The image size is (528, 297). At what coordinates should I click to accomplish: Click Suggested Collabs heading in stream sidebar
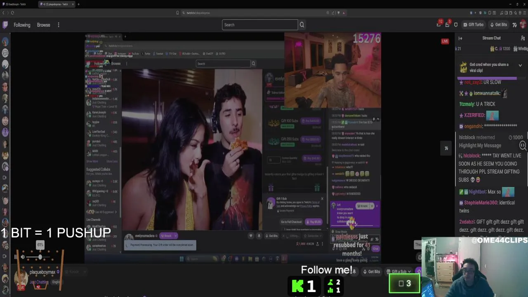coord(98,170)
